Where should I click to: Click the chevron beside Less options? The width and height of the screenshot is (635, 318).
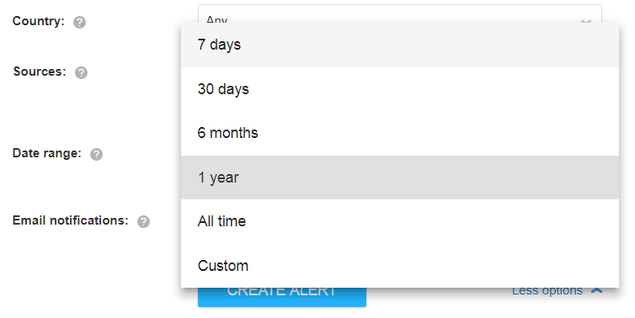point(596,290)
